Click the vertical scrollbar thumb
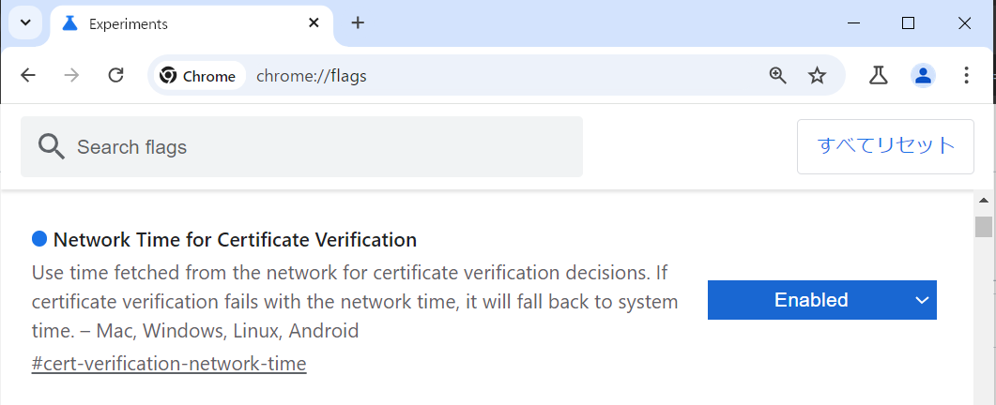The width and height of the screenshot is (996, 405). pyautogui.click(x=984, y=226)
